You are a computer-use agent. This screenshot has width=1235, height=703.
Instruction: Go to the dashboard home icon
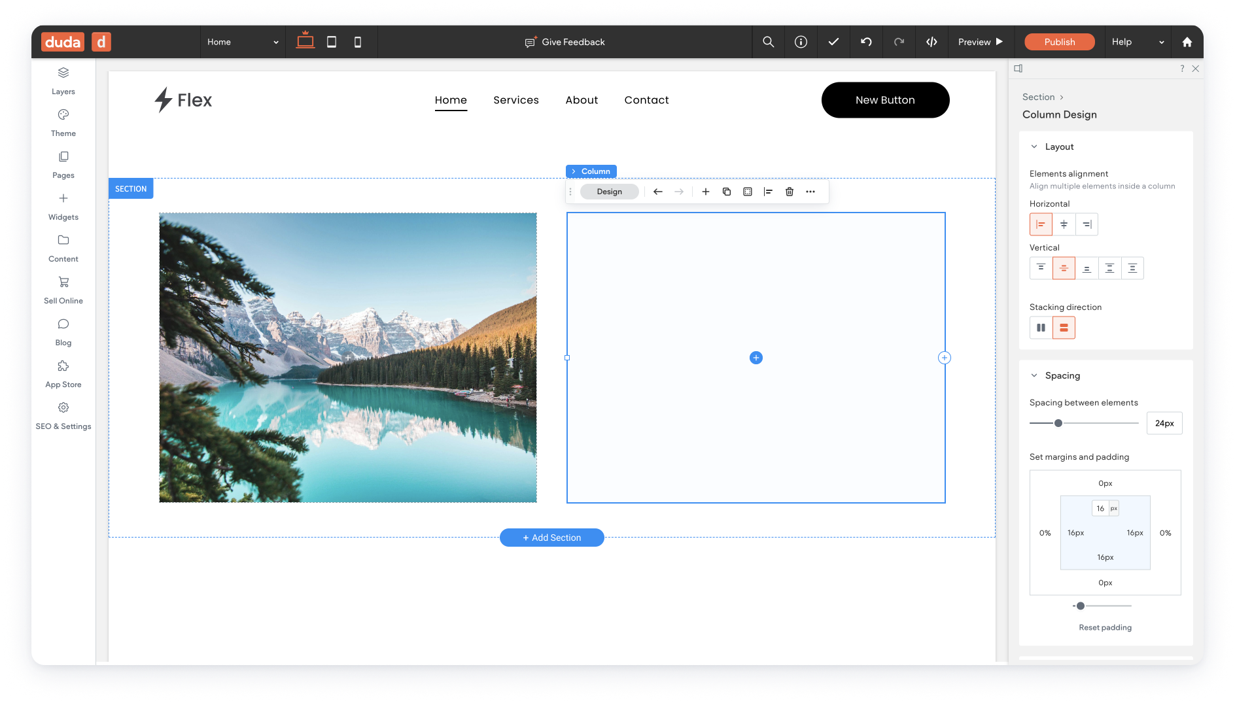click(x=1187, y=42)
